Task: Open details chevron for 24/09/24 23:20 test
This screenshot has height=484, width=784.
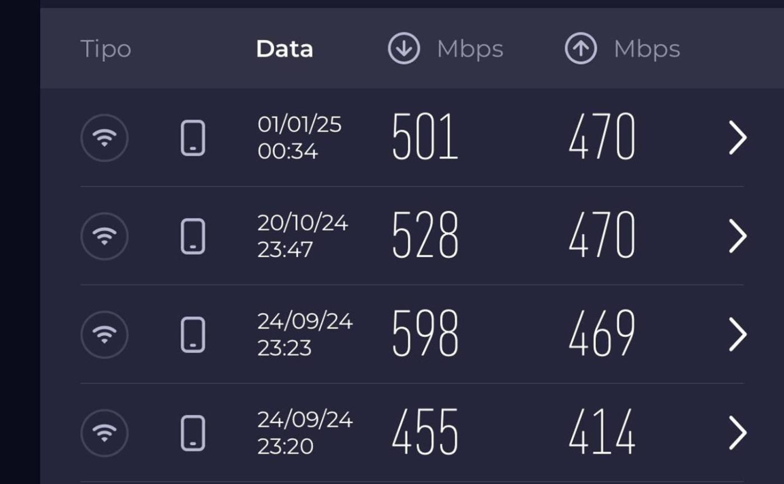Action: [x=738, y=433]
